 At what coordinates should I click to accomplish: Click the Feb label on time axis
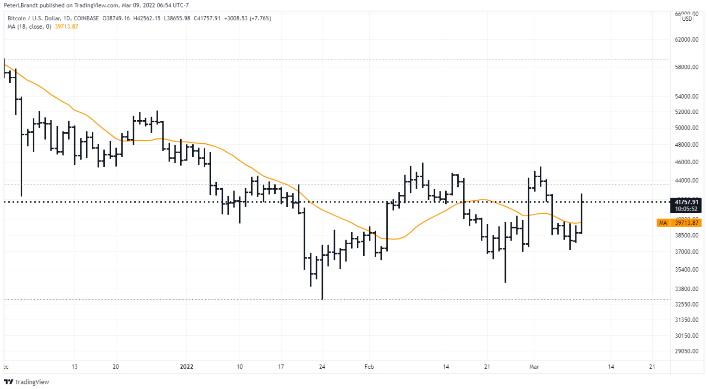(x=369, y=367)
